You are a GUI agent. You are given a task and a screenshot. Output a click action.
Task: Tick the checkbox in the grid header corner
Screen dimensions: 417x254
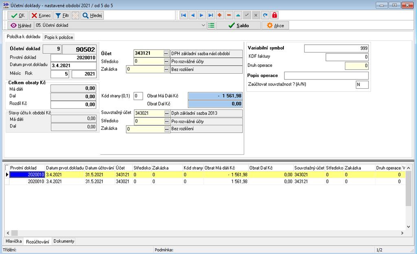click(7, 168)
